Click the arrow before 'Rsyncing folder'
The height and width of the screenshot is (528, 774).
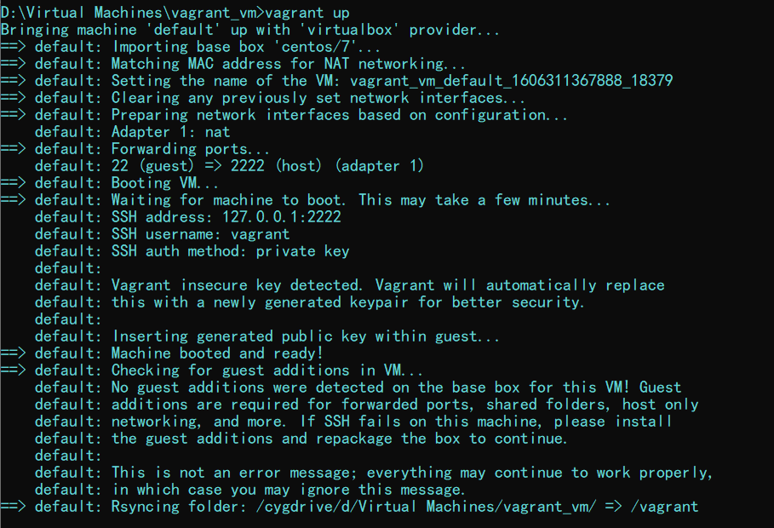coord(13,506)
